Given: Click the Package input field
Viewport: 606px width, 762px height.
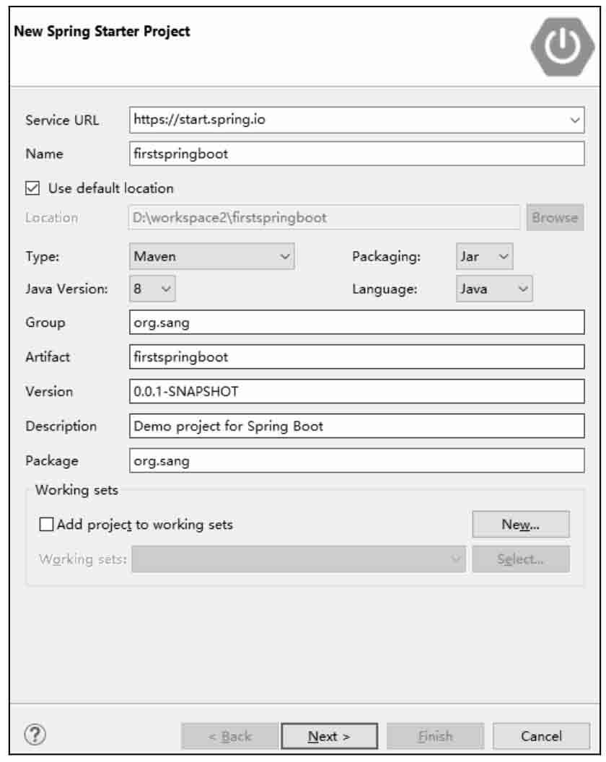Looking at the screenshot, I should coord(356,460).
